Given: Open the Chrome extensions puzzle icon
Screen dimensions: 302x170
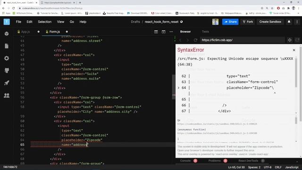Looking at the screenshot, I should click(x=288, y=8).
